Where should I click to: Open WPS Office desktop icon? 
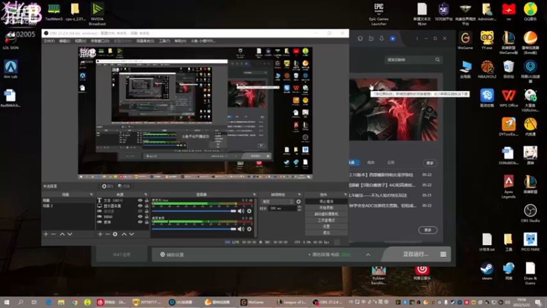coord(509,98)
